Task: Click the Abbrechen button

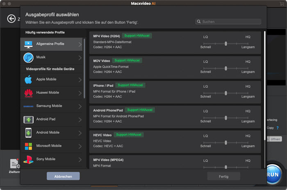Action: pyautogui.click(x=63, y=176)
